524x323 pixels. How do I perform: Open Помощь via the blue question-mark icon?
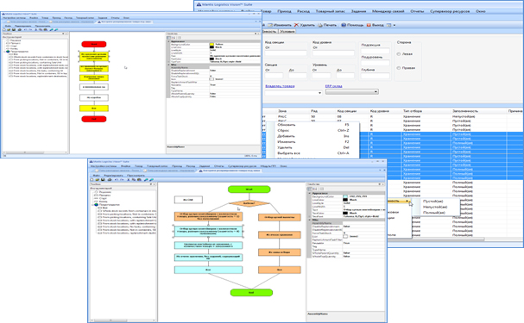(x=344, y=25)
